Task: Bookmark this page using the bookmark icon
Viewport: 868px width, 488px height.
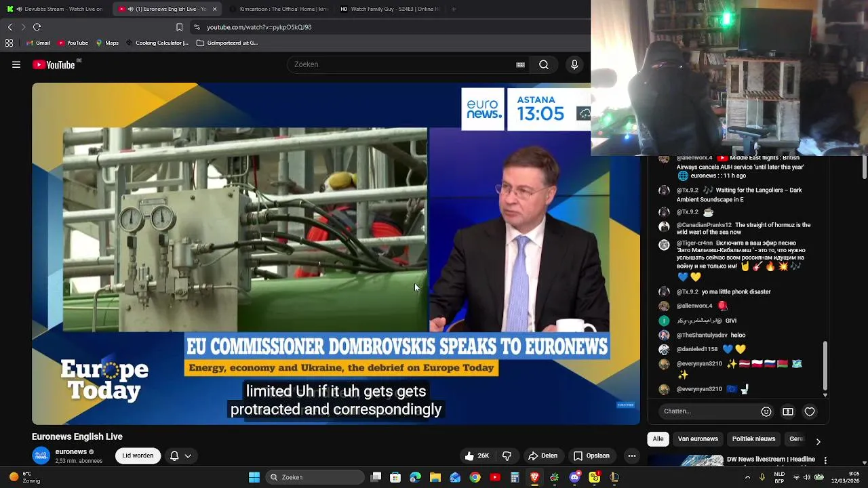Action: click(179, 27)
